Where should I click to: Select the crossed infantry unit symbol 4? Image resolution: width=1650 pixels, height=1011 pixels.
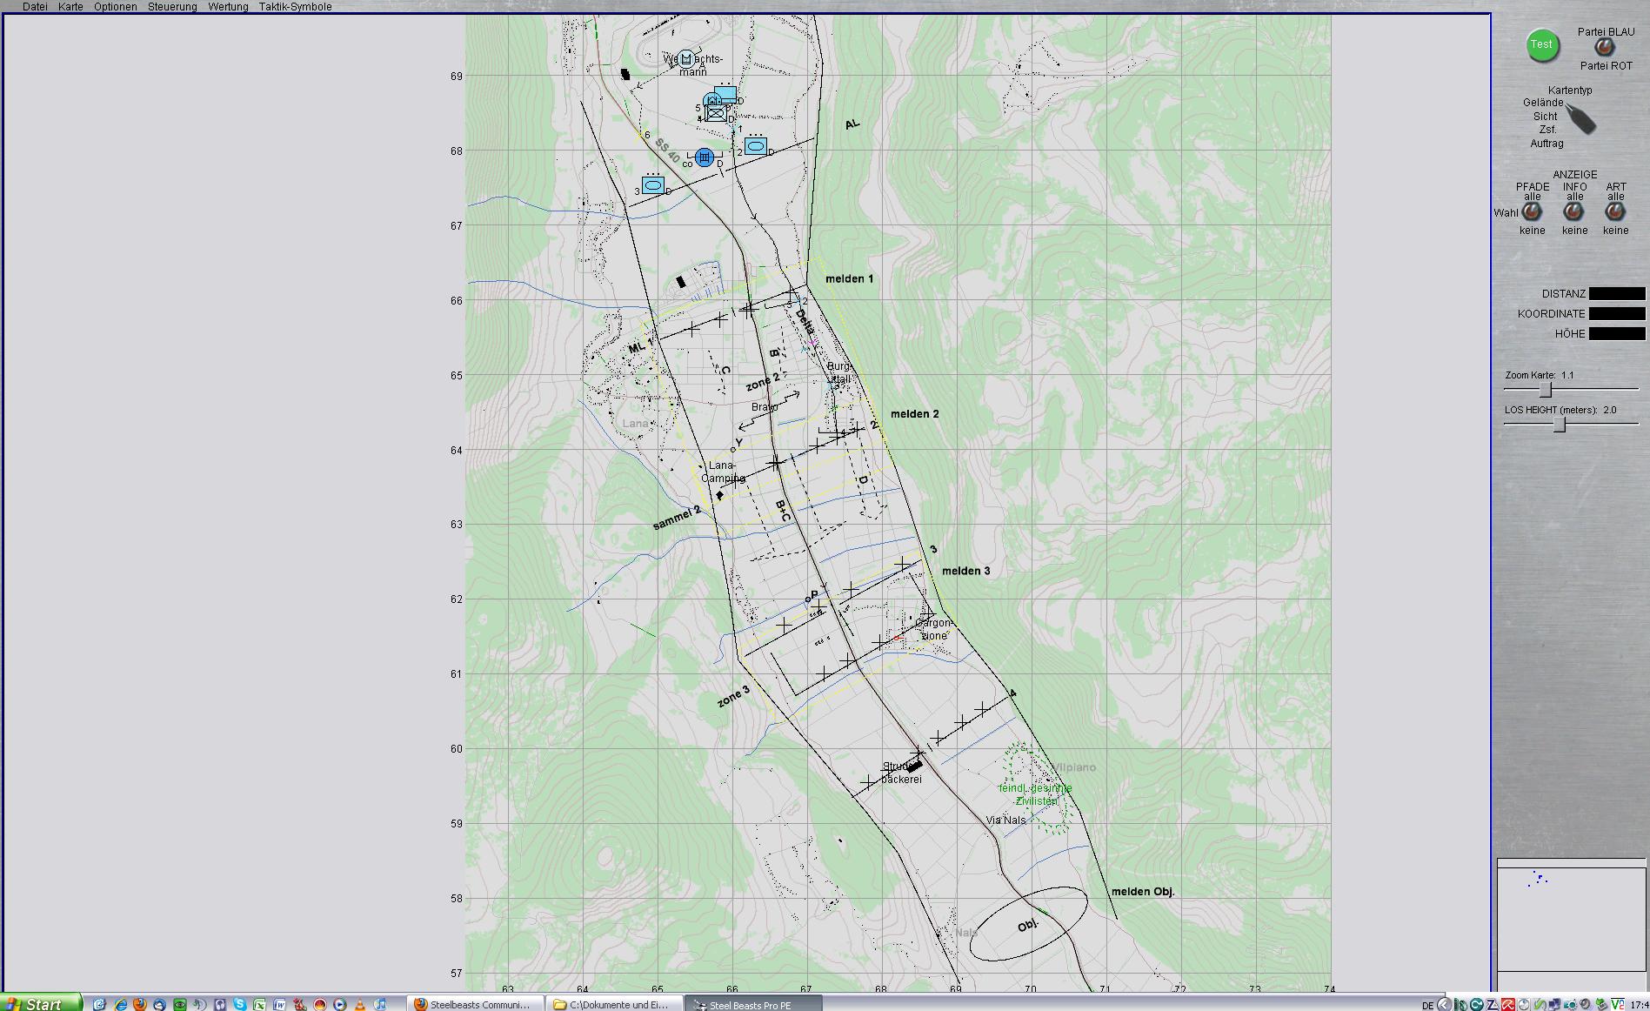coord(716,114)
